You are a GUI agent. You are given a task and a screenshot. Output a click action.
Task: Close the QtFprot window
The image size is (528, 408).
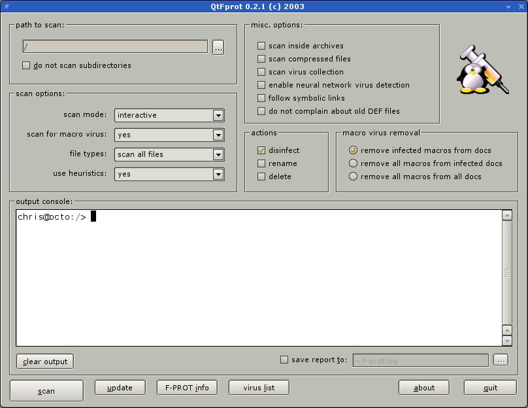521,7
